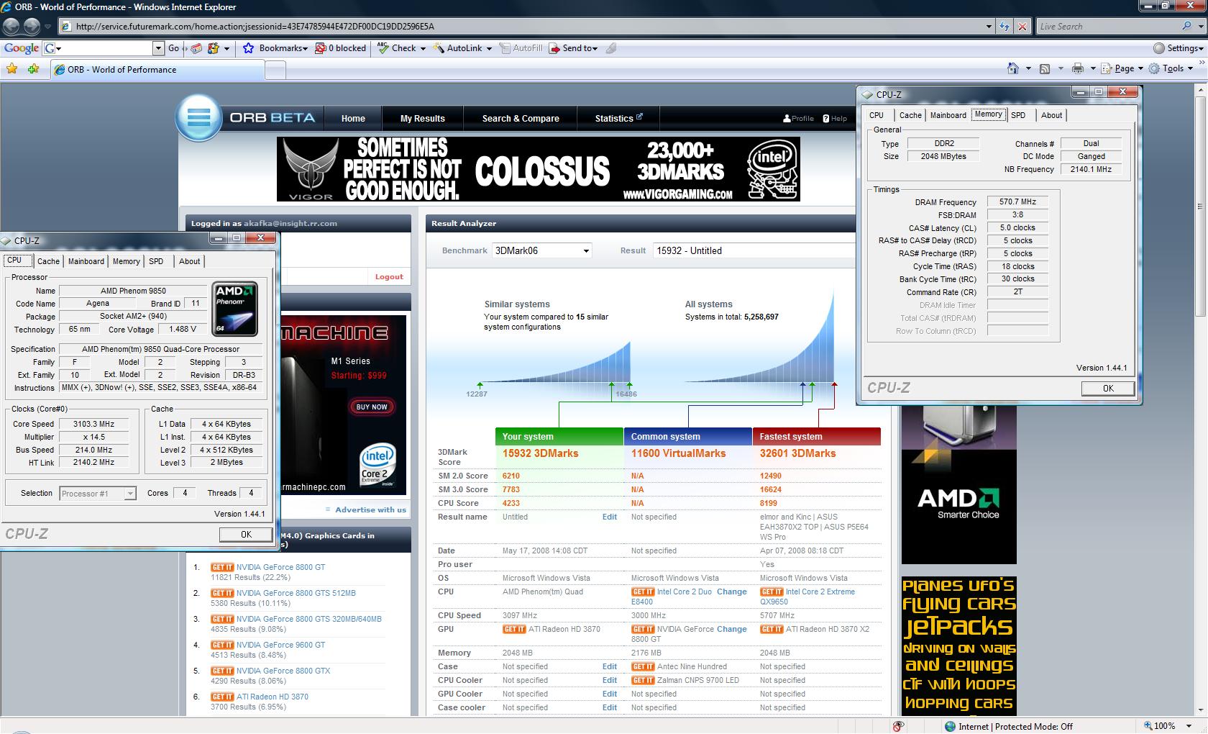This screenshot has width=1208, height=734.
Task: Expand the Tools menu dropdown
Action: (1190, 68)
